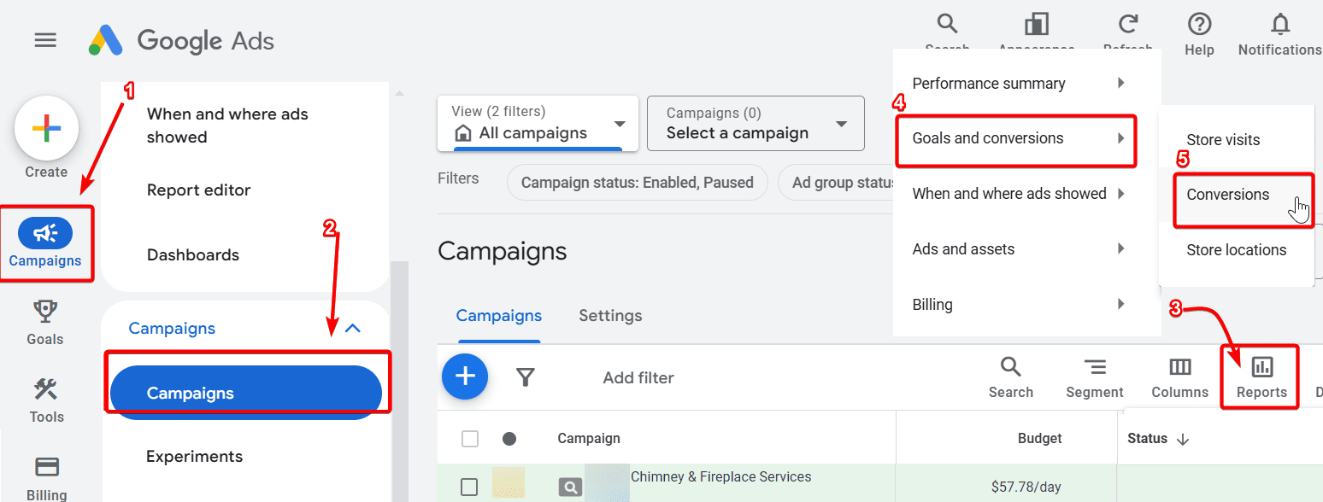Screen dimensions: 1323x502
Task: Open the Columns toolbar option
Action: (x=1180, y=377)
